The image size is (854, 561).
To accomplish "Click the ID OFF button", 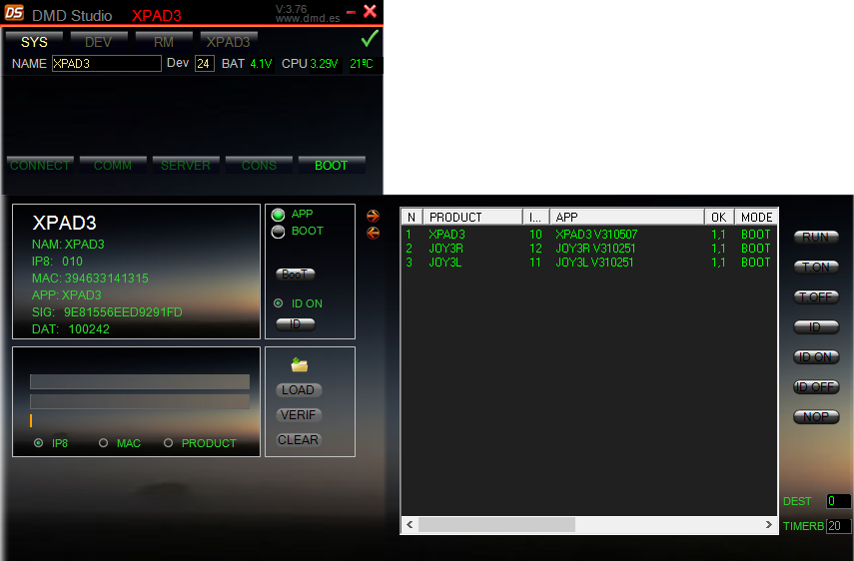I will coord(816,387).
